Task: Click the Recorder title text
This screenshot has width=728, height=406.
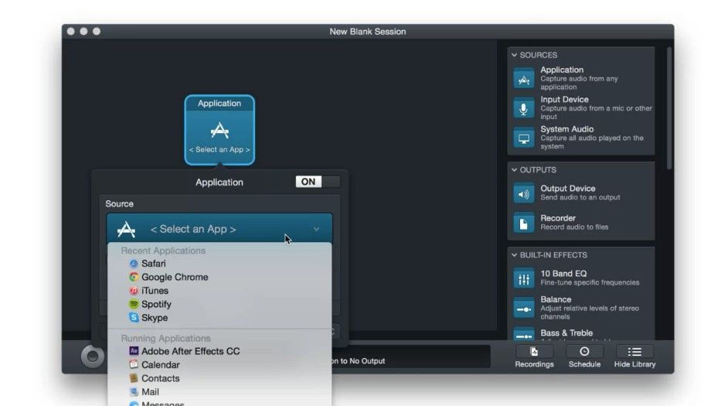Action: (x=558, y=218)
